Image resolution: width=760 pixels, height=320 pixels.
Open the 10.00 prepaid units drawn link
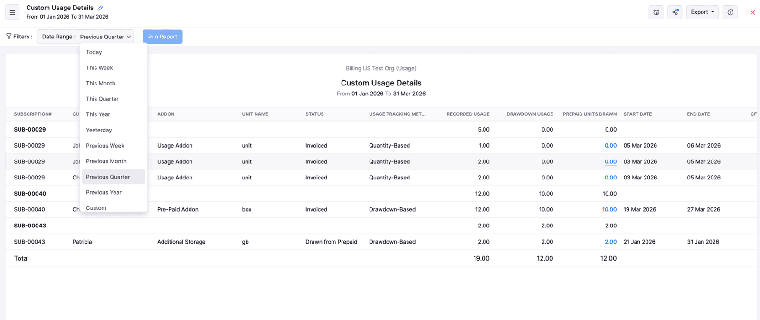609,209
